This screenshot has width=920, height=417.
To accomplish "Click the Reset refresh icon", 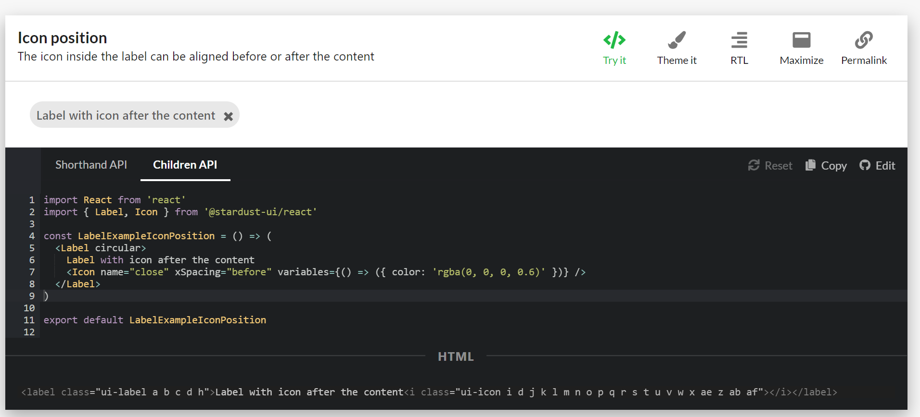I will (754, 165).
